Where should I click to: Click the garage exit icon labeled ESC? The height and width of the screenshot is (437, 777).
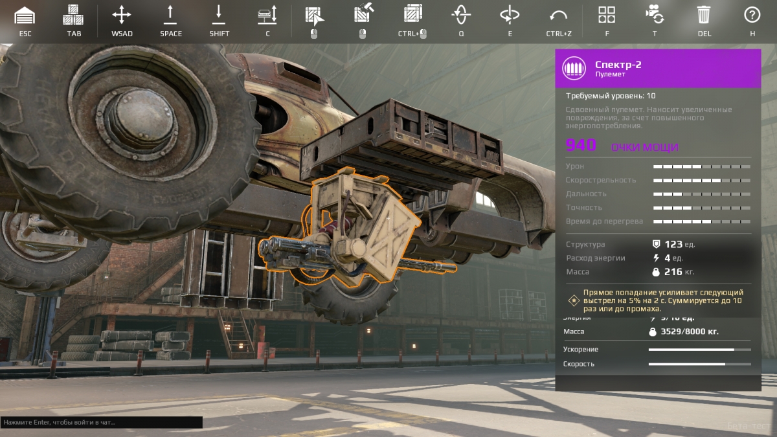click(x=25, y=15)
